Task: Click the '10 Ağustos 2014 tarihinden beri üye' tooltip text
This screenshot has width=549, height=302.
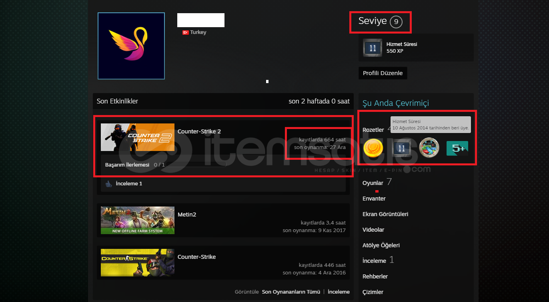Action: click(431, 128)
